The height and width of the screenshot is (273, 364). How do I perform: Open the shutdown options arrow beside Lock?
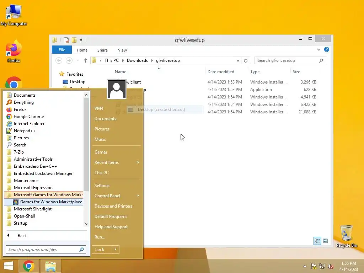tap(116, 250)
